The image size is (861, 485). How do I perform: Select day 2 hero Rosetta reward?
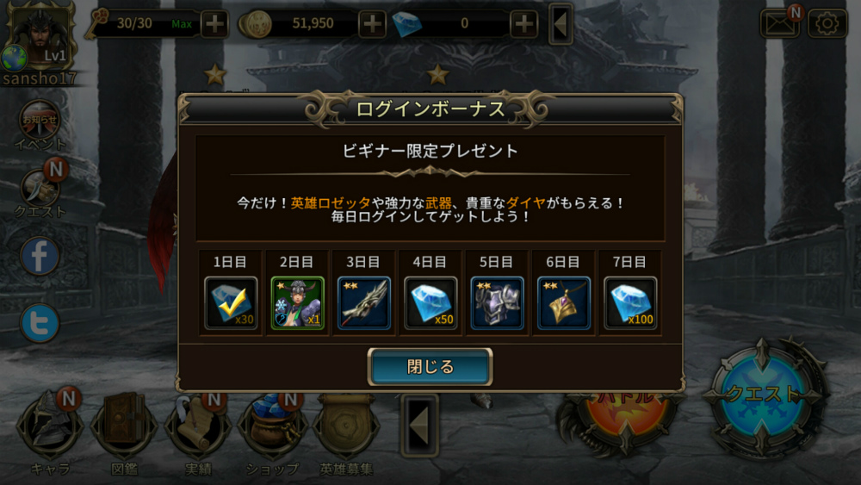[298, 303]
